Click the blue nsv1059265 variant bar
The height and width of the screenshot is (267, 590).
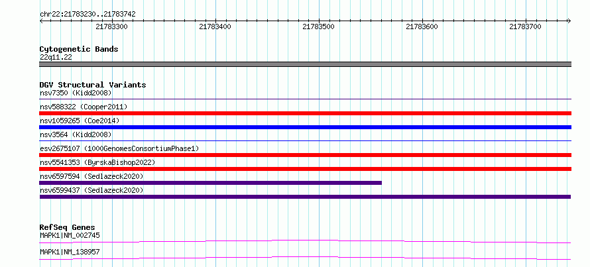pos(305,127)
